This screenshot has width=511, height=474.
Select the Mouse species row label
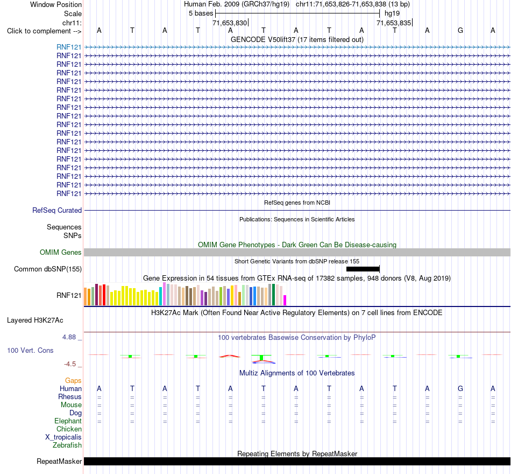click(x=71, y=405)
